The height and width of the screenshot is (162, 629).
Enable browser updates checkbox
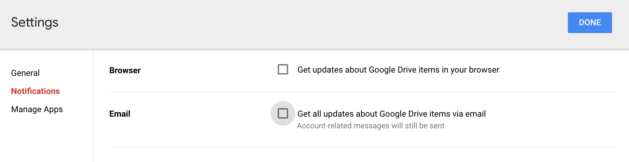pyautogui.click(x=283, y=69)
